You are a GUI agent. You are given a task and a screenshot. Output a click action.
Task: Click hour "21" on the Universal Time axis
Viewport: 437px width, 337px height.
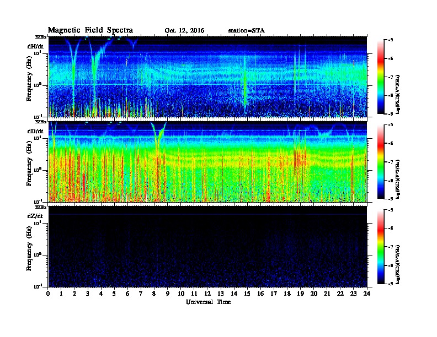click(x=327, y=293)
